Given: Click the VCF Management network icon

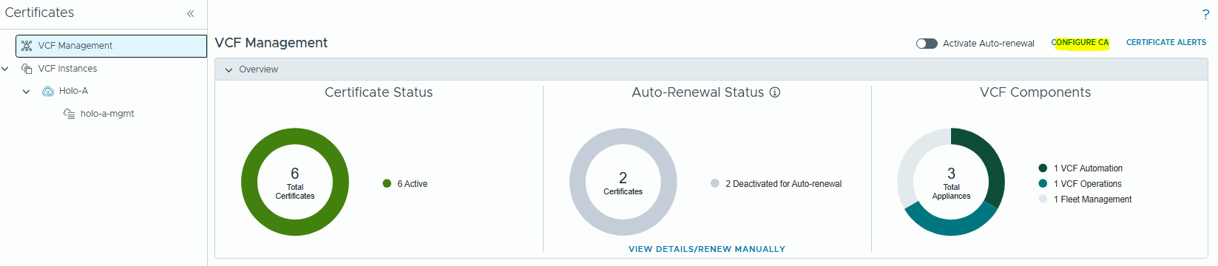Looking at the screenshot, I should coord(27,46).
